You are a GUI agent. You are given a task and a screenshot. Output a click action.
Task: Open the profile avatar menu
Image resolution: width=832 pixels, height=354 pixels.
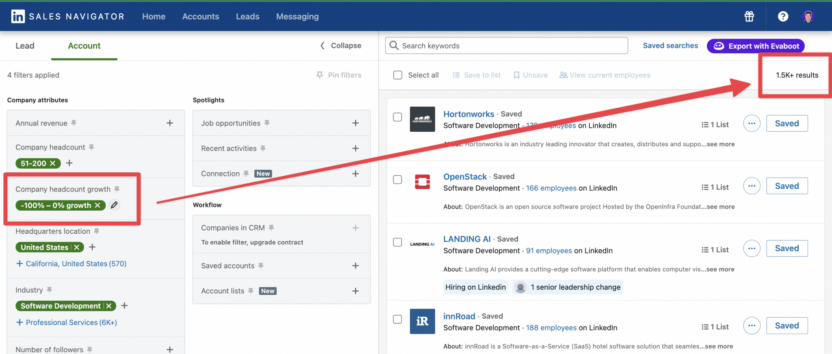(808, 16)
